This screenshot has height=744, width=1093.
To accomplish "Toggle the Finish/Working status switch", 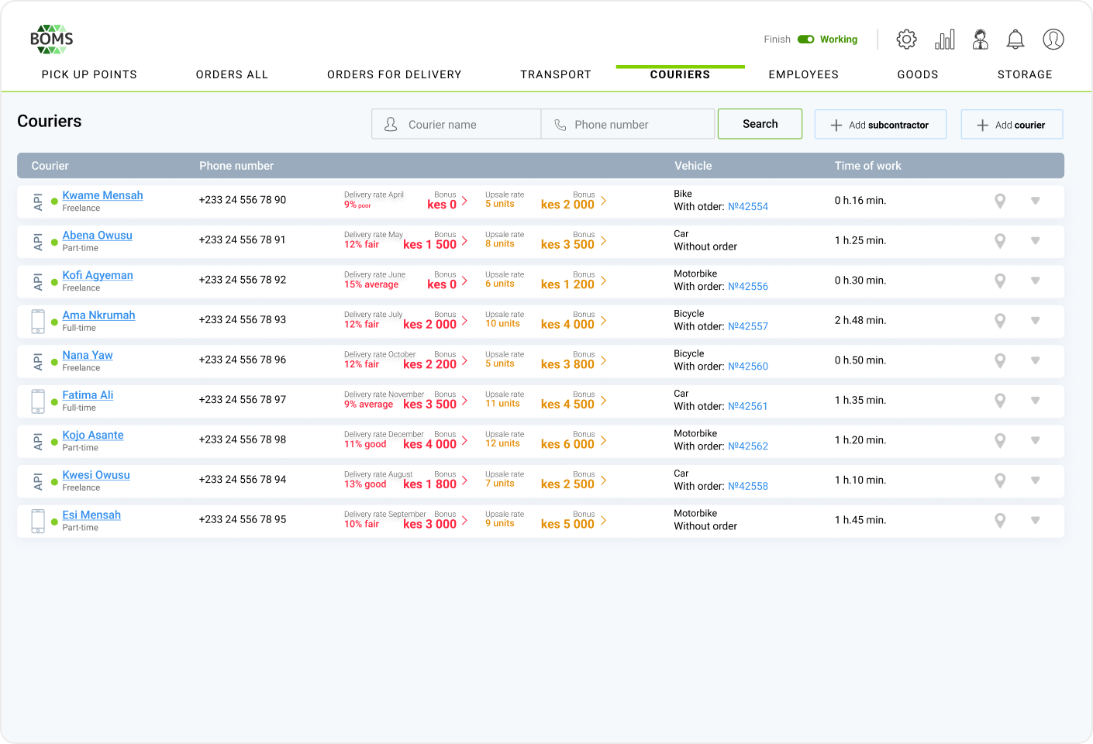I will [x=806, y=40].
